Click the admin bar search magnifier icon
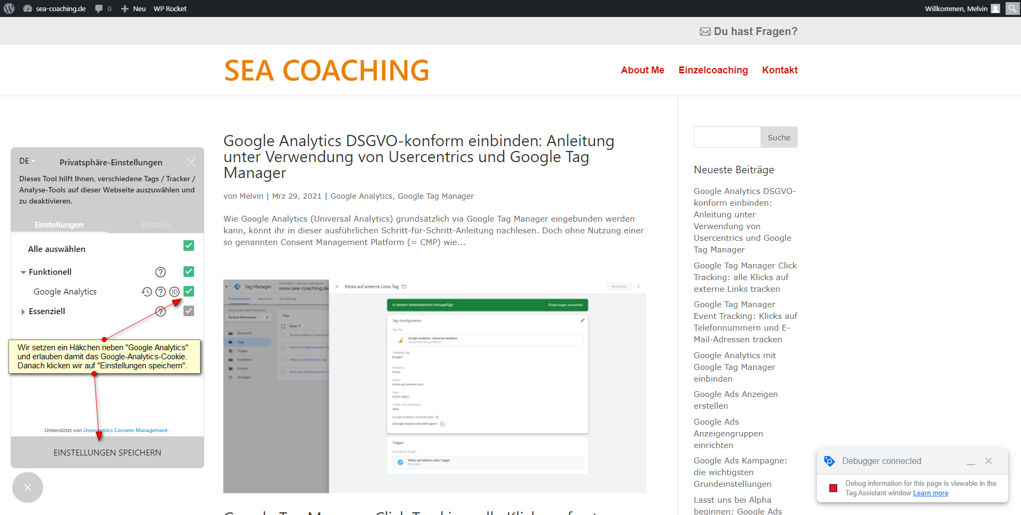The image size is (1021, 515). pos(1012,9)
